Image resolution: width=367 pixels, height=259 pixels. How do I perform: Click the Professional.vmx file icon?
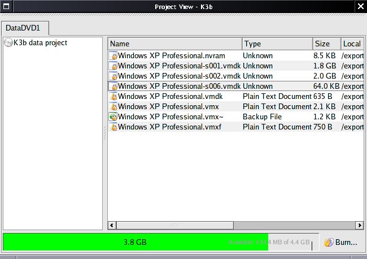(113, 107)
